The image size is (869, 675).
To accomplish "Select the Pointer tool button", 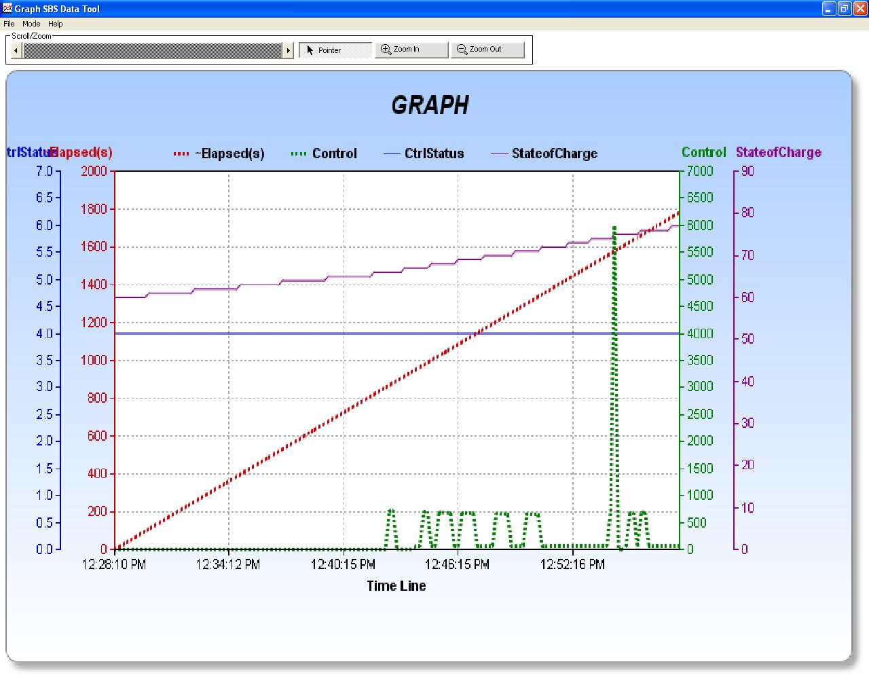I will pyautogui.click(x=335, y=50).
